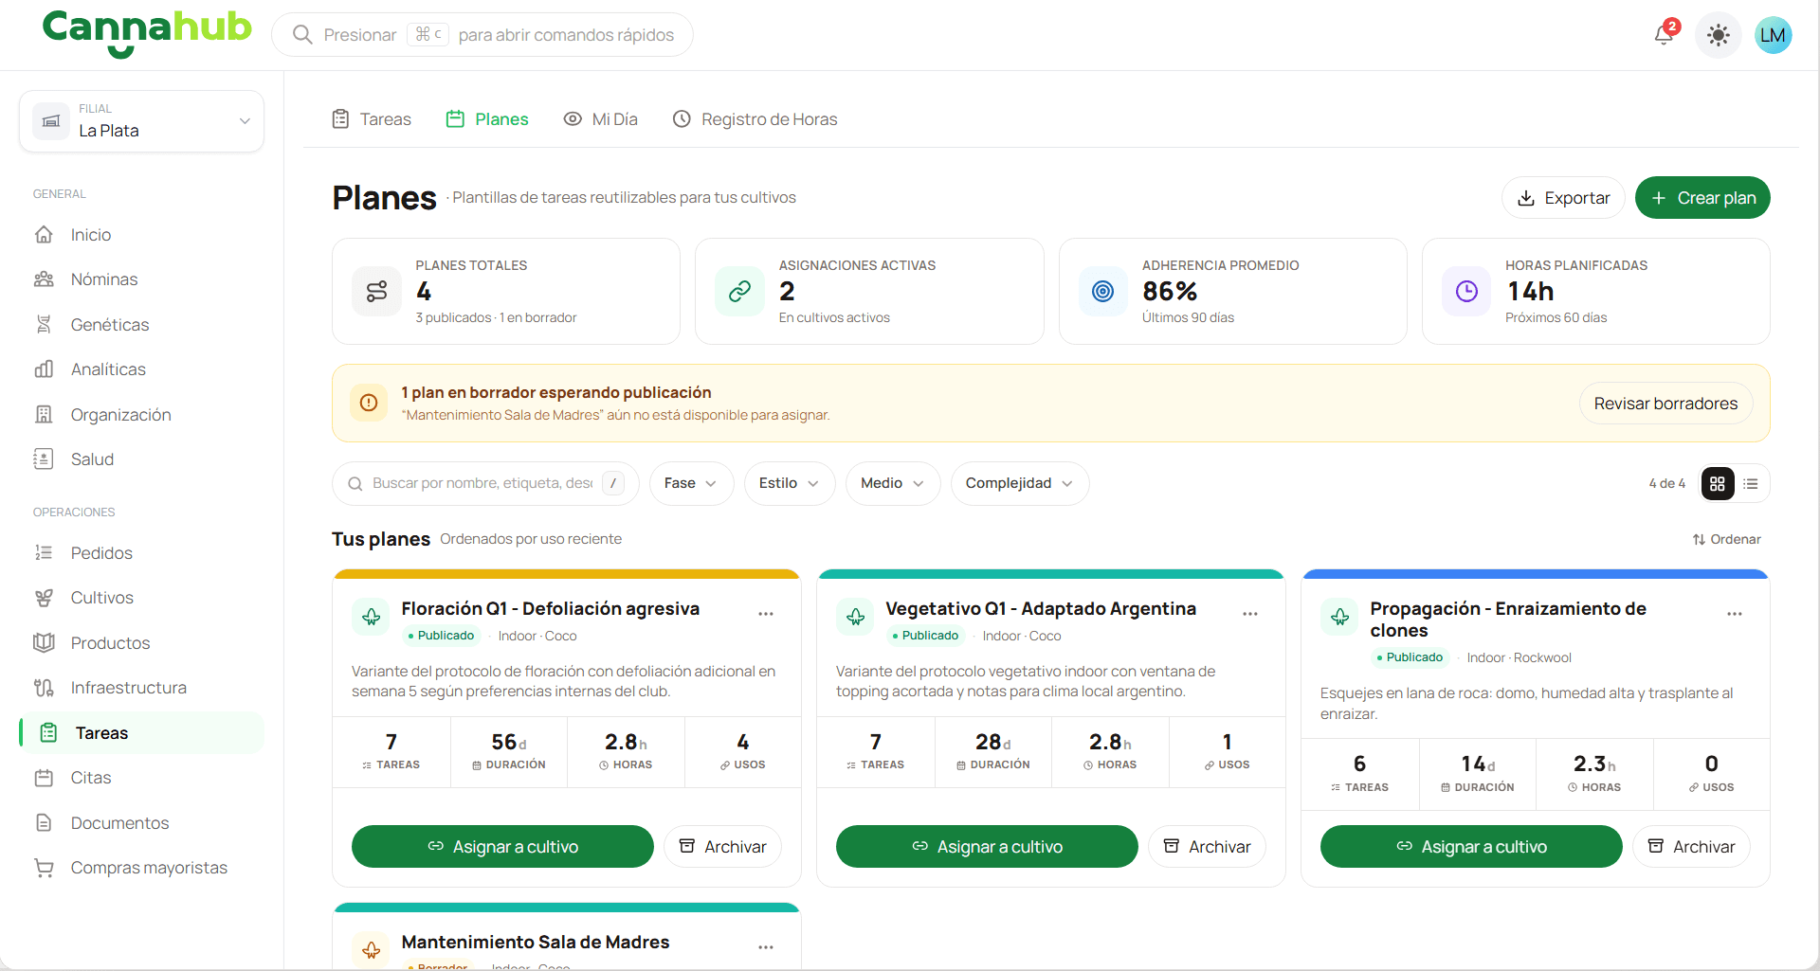Archive the Floración Q1 plan
Viewport: 1820px width, 971px height.
click(722, 846)
